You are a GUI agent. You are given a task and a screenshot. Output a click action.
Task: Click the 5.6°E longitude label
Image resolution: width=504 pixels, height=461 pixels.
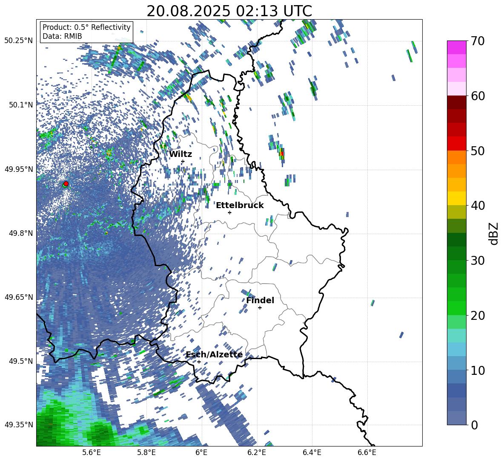(92, 452)
